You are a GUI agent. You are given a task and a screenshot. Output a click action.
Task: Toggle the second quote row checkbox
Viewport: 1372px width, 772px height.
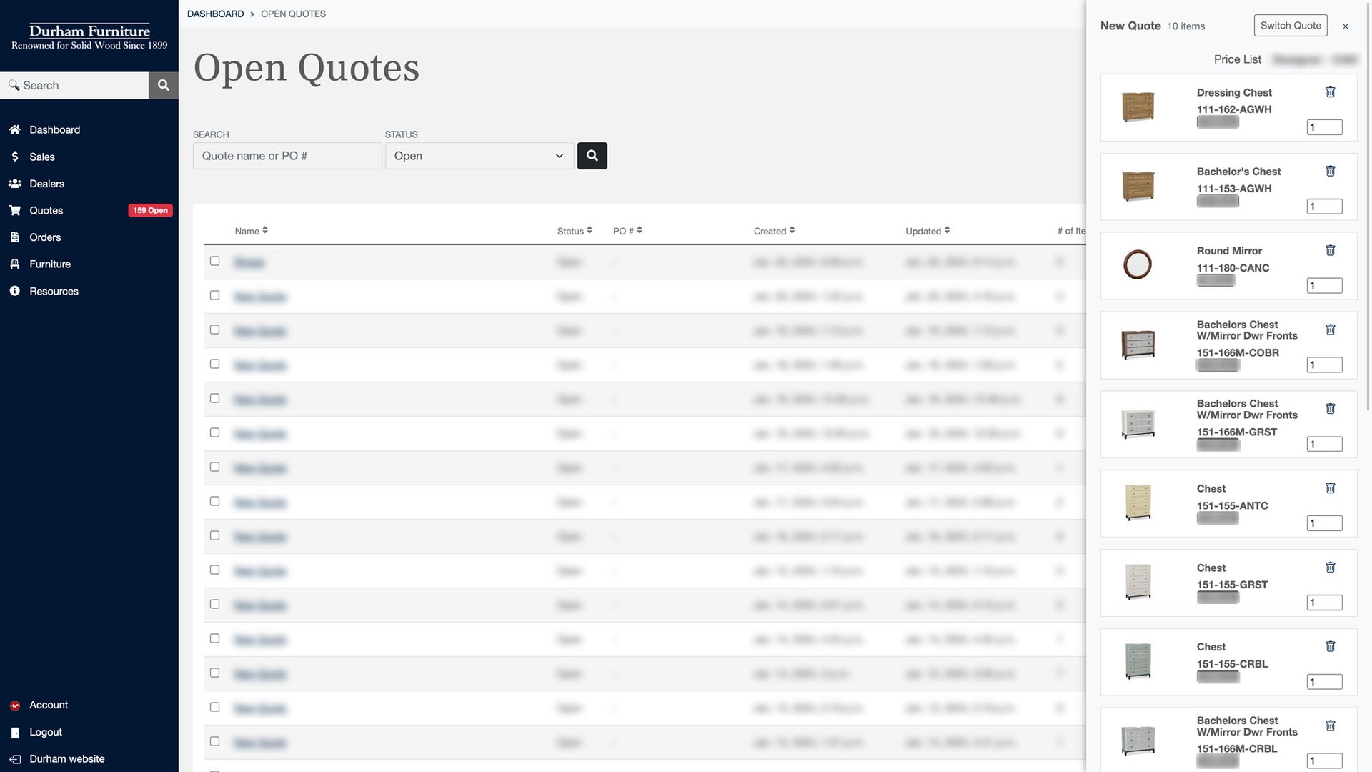tap(214, 296)
